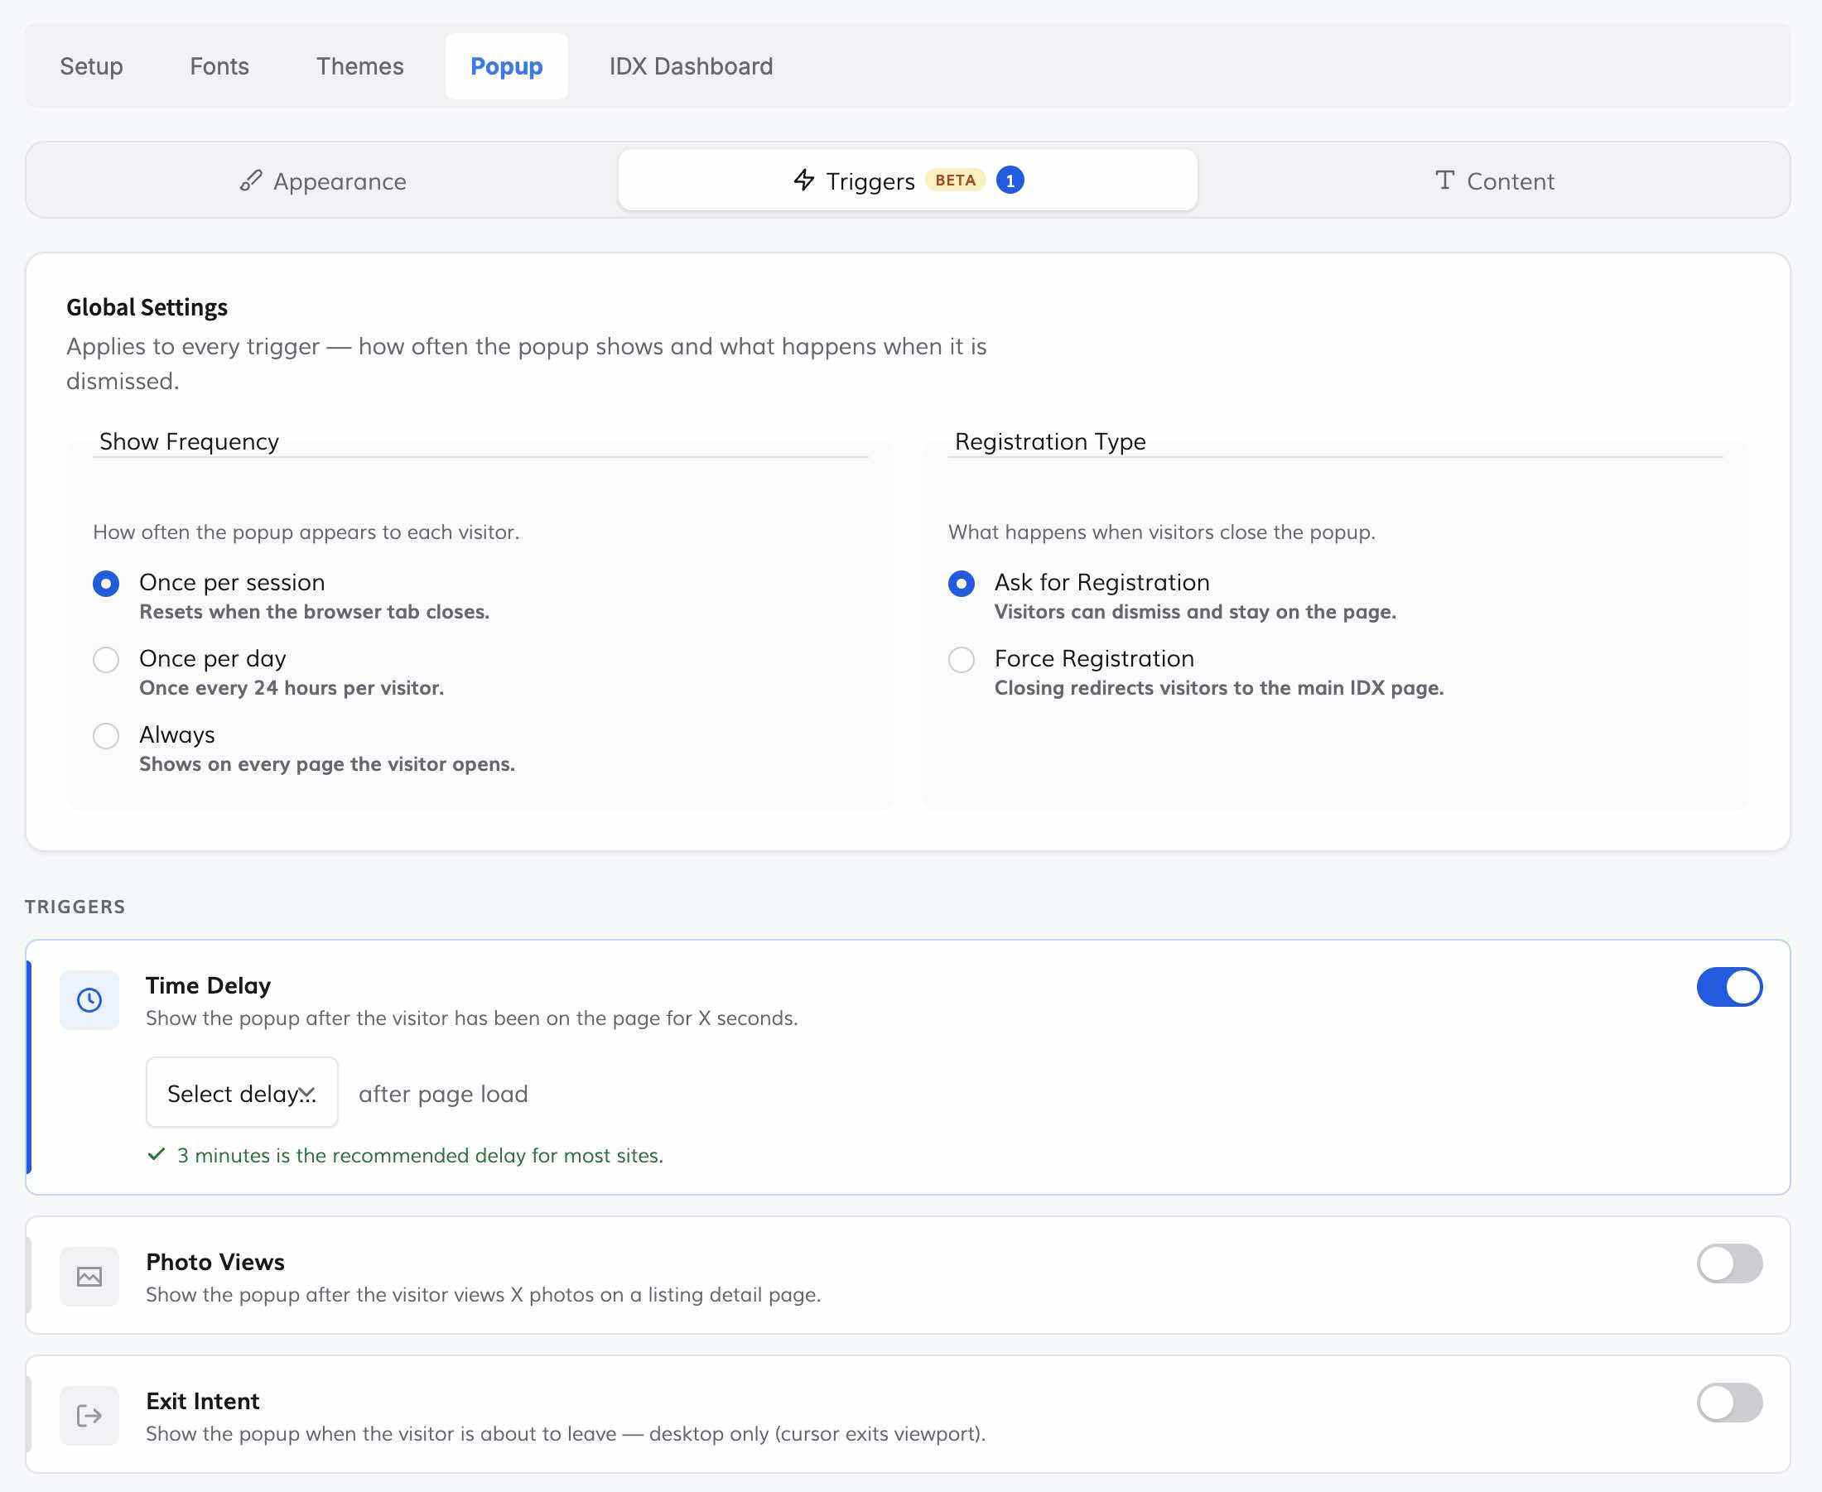The height and width of the screenshot is (1492, 1822).
Task: Click the Photo Views image icon
Action: (x=89, y=1276)
